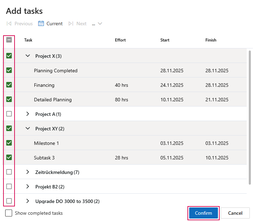Viewport: 255px width, 222px height.
Task: Select the Financing task name
Action: [x=44, y=85]
